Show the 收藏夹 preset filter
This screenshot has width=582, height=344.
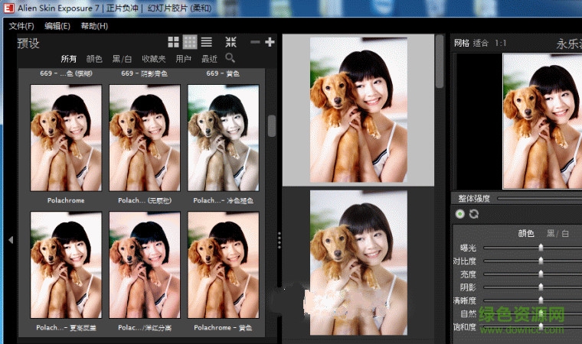coord(154,59)
